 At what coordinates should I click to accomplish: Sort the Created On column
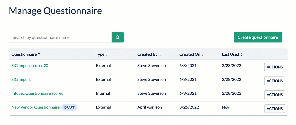203,54
